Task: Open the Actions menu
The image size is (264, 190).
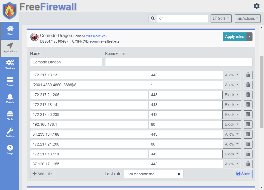Action: pos(248,18)
